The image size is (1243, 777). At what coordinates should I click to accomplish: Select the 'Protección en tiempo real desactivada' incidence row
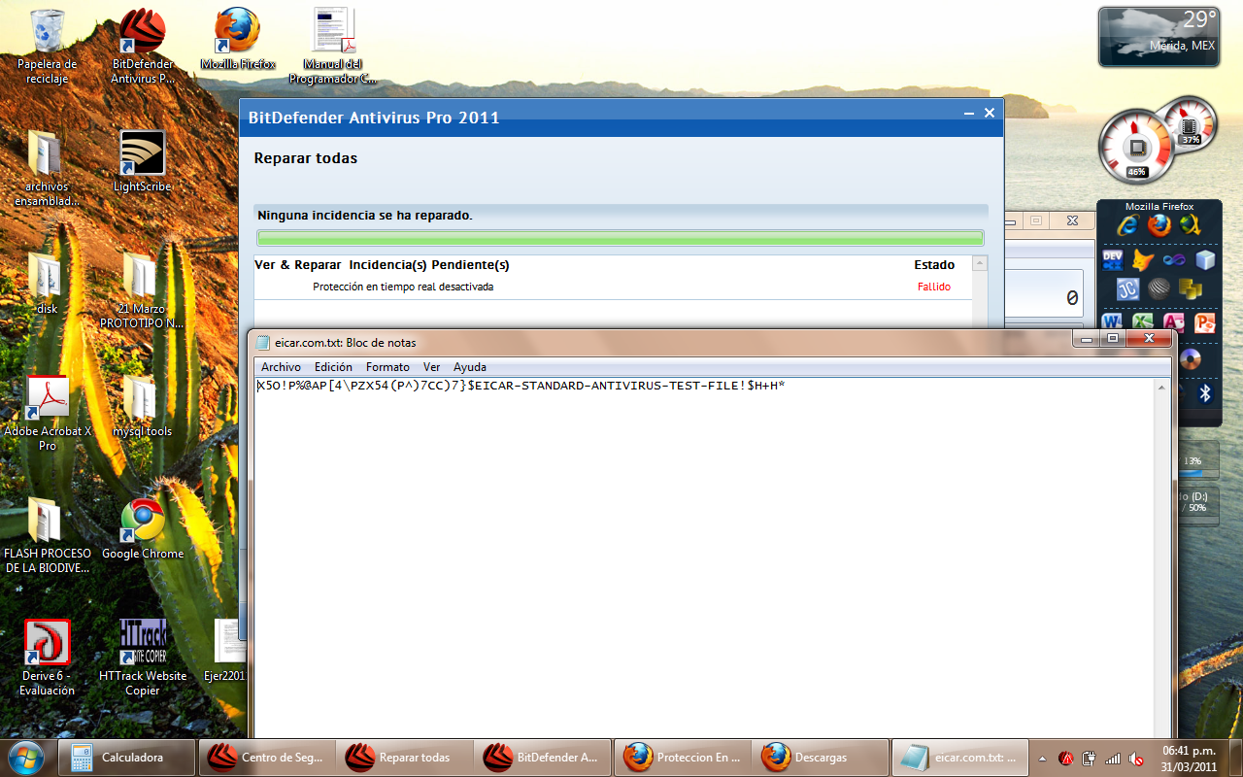point(613,287)
